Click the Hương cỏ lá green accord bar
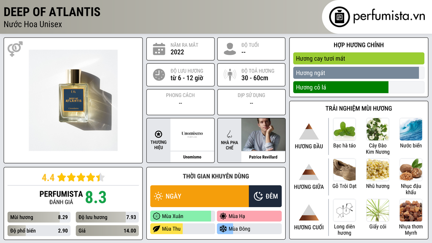Image resolution: width=432 pixels, height=243 pixels. coord(341,87)
